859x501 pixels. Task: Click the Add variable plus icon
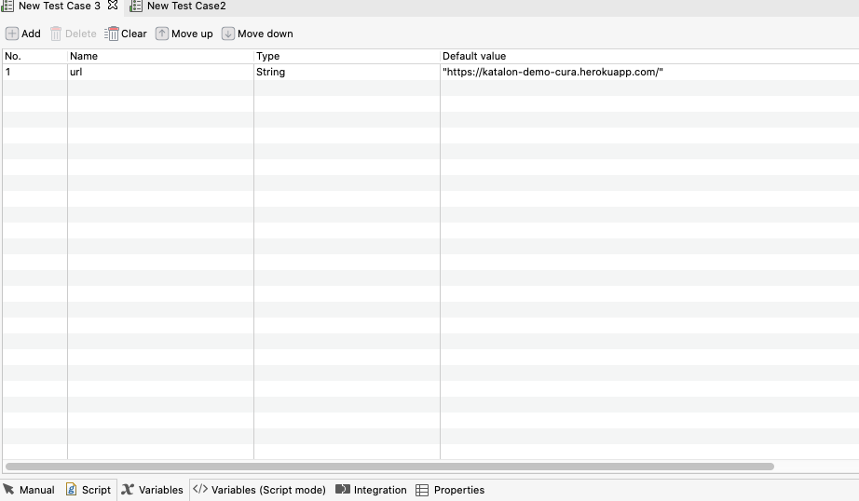pos(11,34)
